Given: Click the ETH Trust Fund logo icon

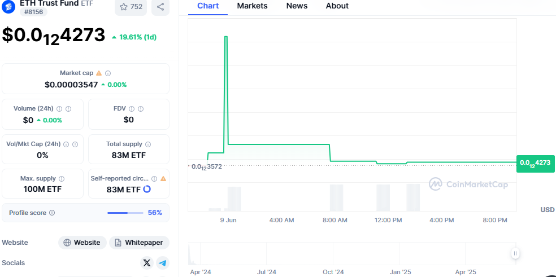Looking at the screenshot, I should coord(8,7).
